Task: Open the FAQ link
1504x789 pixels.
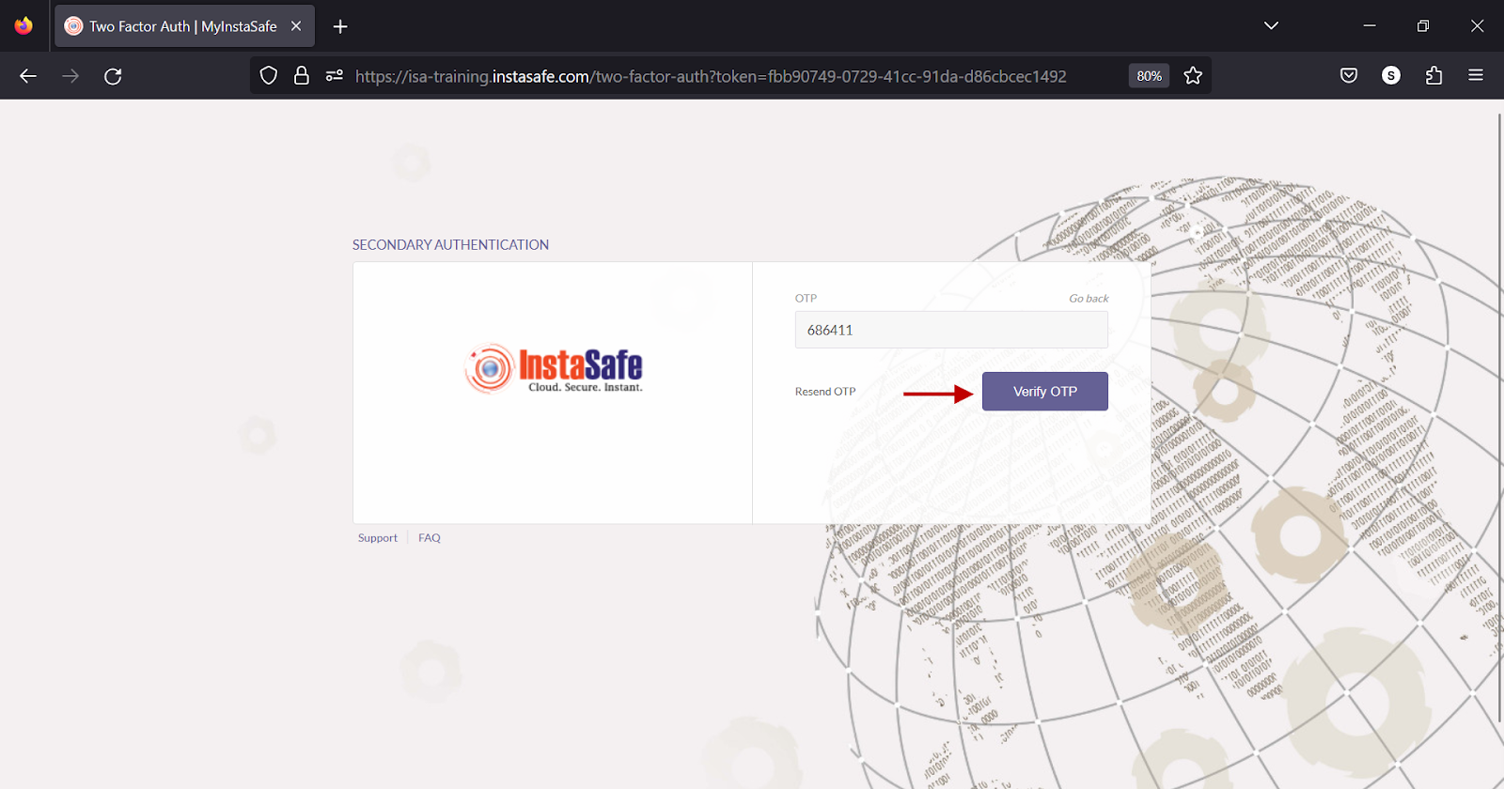Action: 430,538
